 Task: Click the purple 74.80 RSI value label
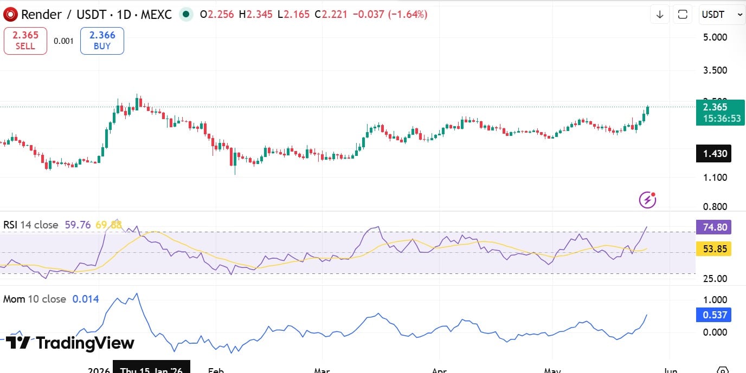tap(714, 227)
